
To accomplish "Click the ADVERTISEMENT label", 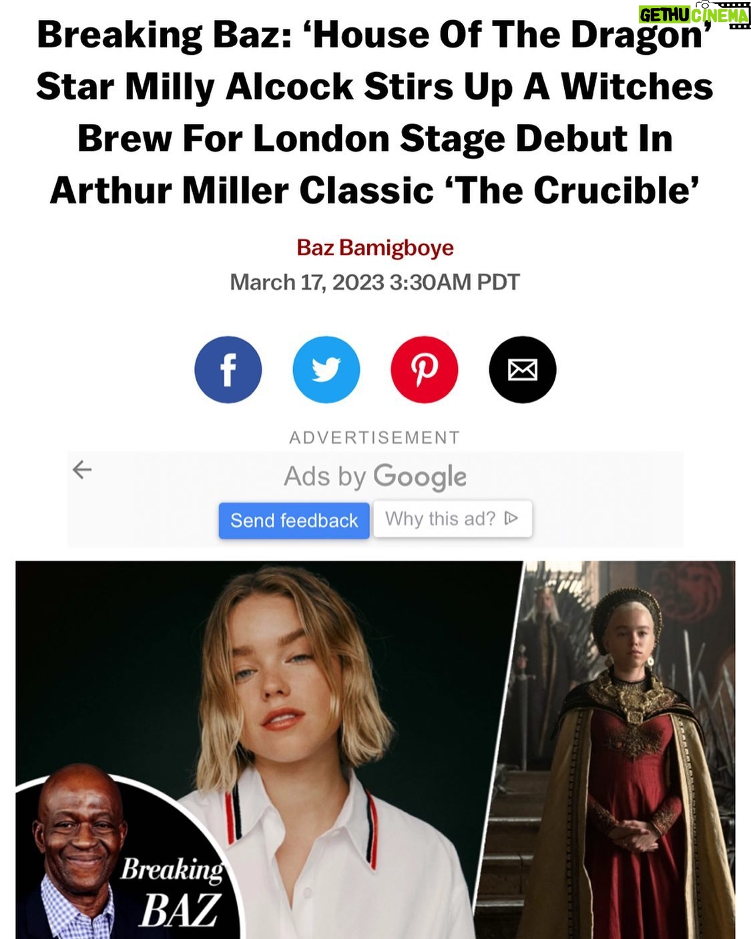I will [374, 437].
